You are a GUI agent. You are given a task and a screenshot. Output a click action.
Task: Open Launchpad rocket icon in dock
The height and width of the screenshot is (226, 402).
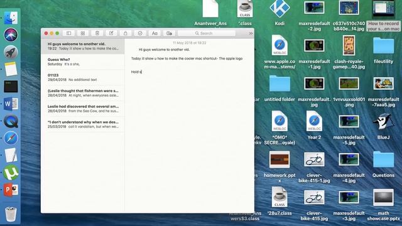[x=11, y=52]
